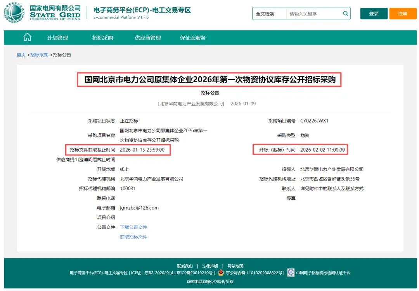Click the police badge icon in footer
This screenshot has width=419, height=291.
[221, 272]
